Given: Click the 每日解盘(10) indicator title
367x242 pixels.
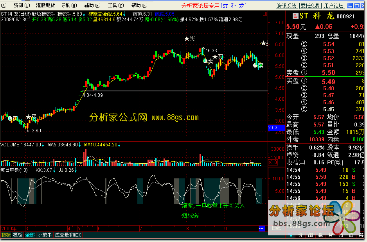Looking at the screenshot, I should click(14, 170).
